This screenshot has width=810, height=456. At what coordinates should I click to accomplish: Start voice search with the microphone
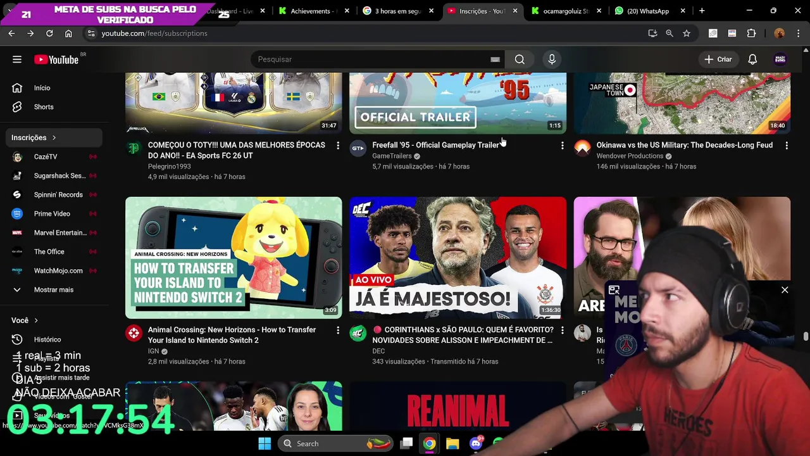tap(552, 60)
